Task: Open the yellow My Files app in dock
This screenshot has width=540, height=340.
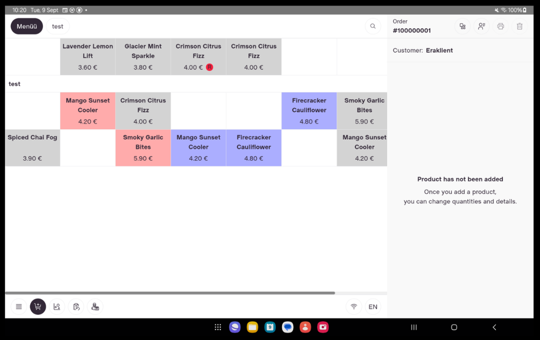Action: (252, 327)
